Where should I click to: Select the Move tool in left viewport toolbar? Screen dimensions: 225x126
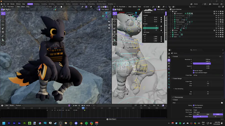click(x=3, y=21)
